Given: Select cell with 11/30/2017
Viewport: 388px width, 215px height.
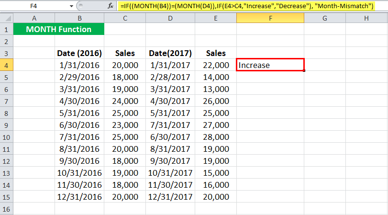Looking at the screenshot, I should 170,185.
